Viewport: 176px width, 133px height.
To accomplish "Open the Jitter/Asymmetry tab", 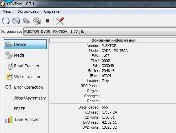I will (x=25, y=98).
